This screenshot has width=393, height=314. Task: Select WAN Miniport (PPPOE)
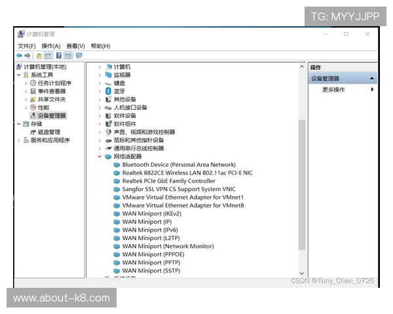153,254
